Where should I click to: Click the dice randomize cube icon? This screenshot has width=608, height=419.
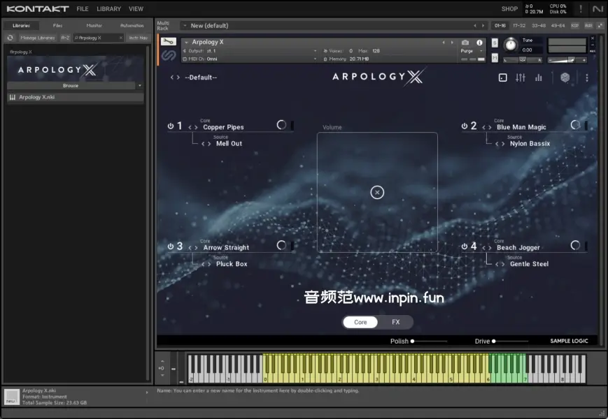click(565, 78)
